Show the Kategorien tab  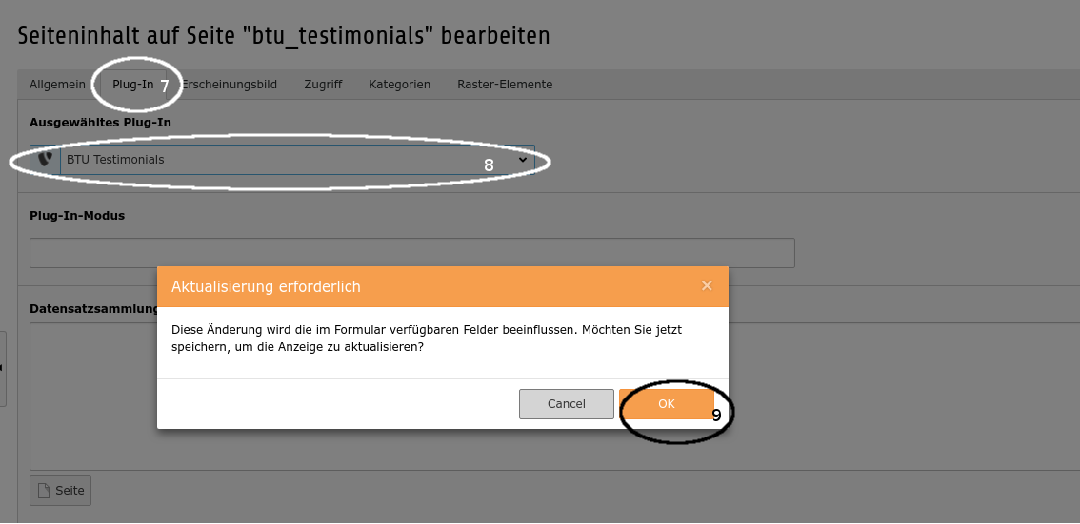click(x=399, y=85)
